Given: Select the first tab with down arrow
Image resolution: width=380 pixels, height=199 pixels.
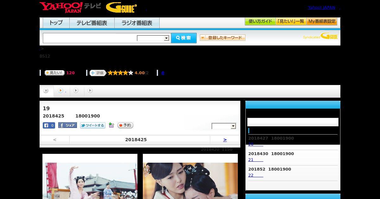Looking at the screenshot, I should click(46, 91).
